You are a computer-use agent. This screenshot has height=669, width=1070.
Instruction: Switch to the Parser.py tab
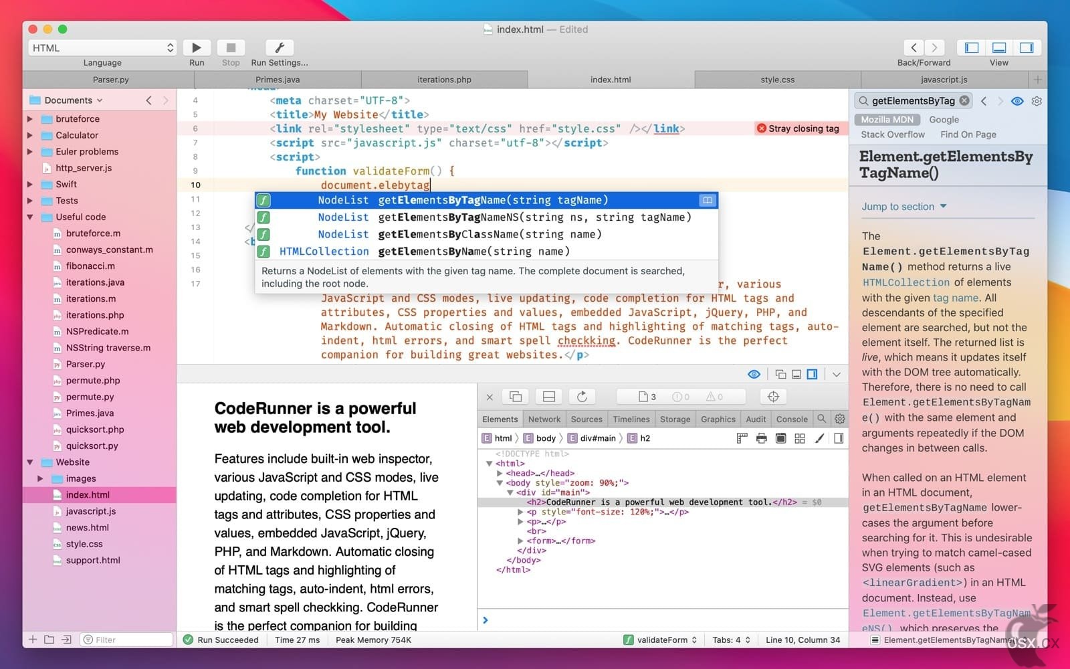(x=110, y=80)
